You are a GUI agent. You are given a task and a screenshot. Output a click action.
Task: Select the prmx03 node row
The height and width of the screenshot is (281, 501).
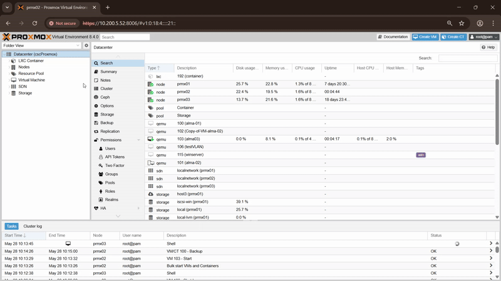(320, 100)
